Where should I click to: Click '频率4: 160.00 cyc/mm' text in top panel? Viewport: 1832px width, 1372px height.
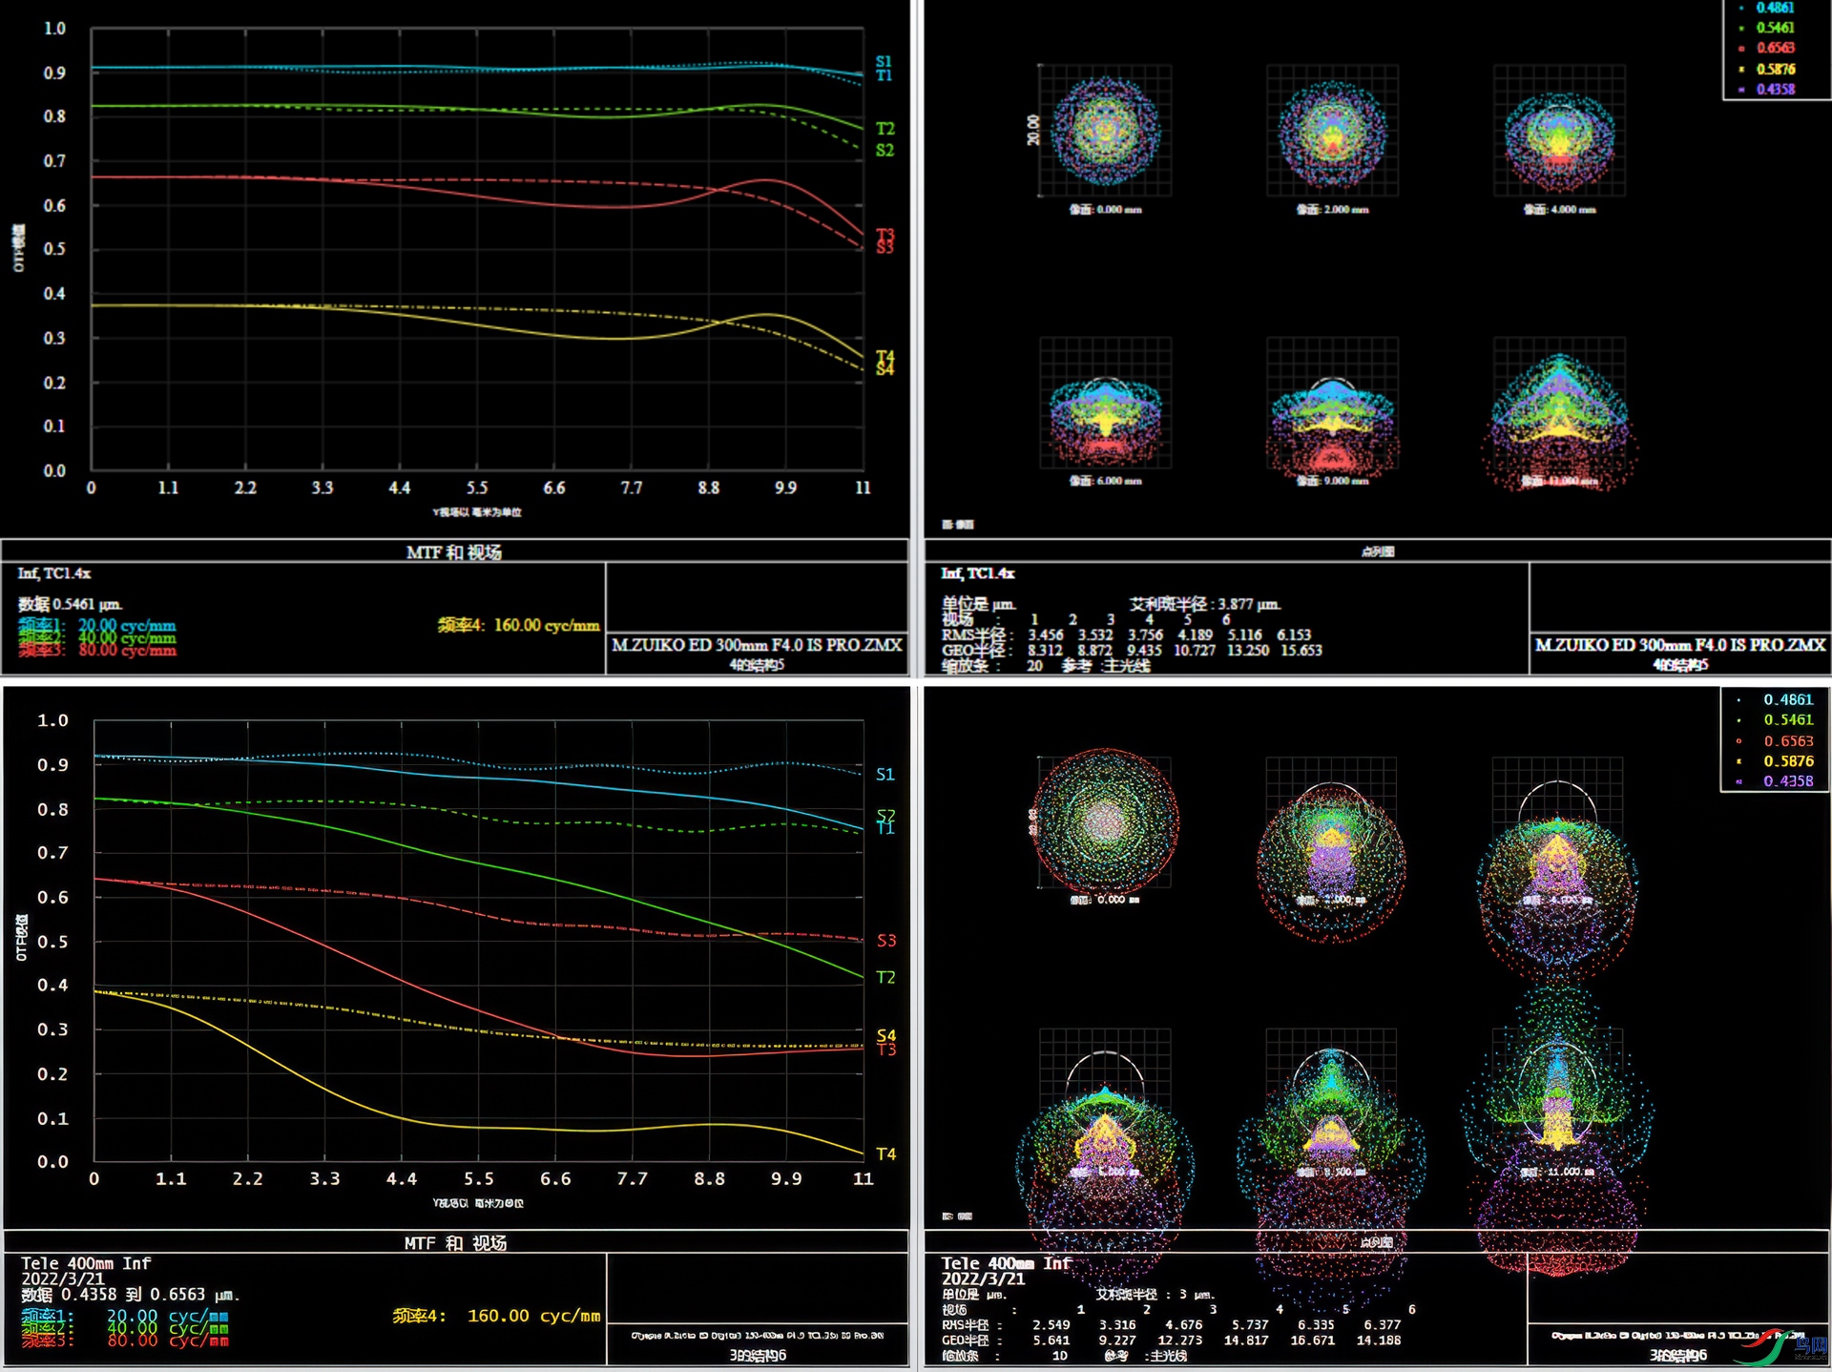(518, 625)
